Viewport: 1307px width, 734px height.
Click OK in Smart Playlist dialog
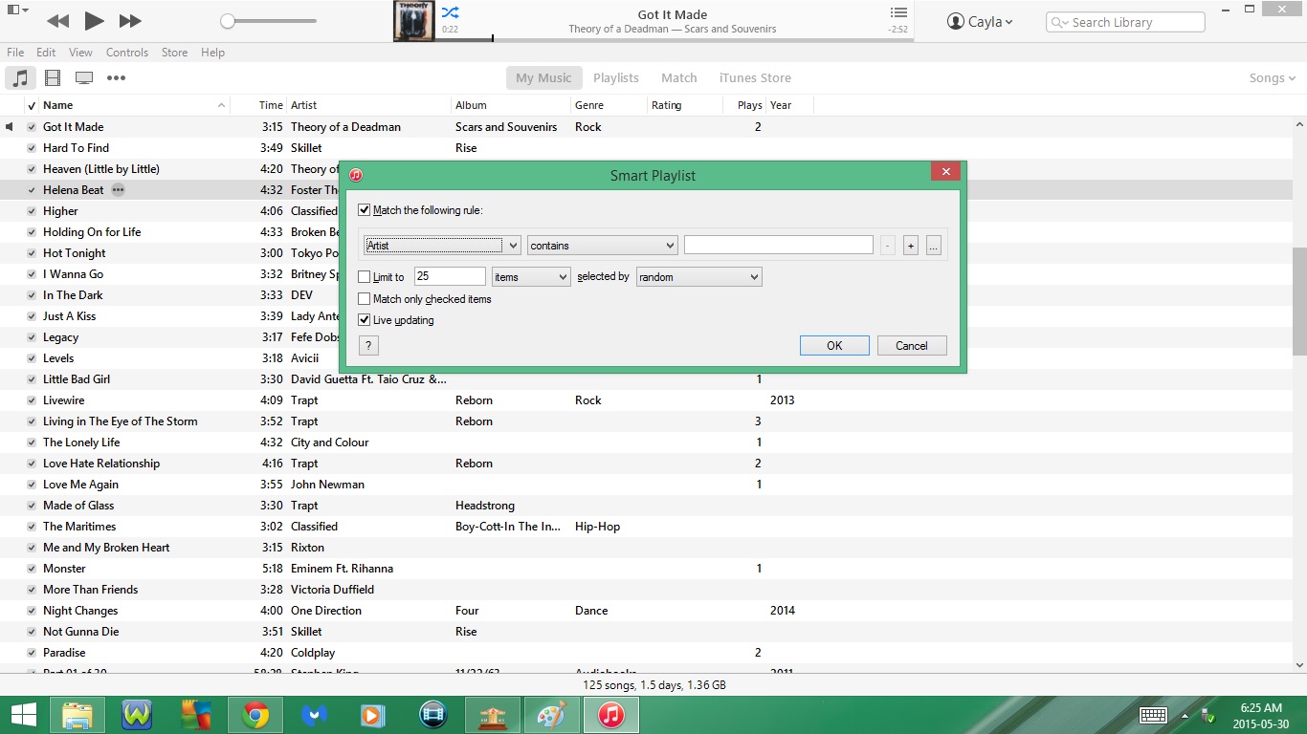click(834, 346)
